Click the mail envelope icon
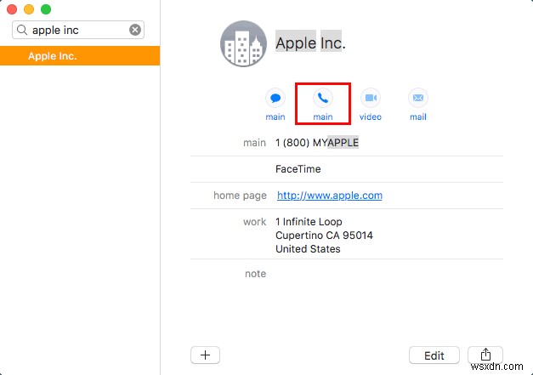 click(x=418, y=99)
